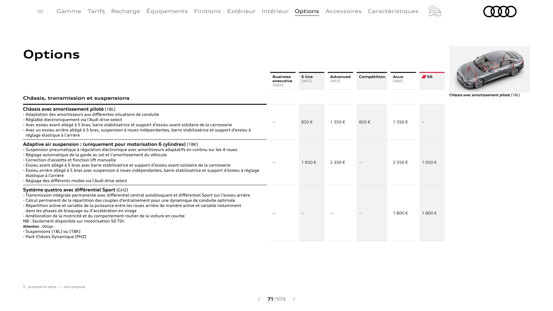This screenshot has height=311, width=553.
Task: Switch to the Recharge tab
Action: [x=125, y=11]
